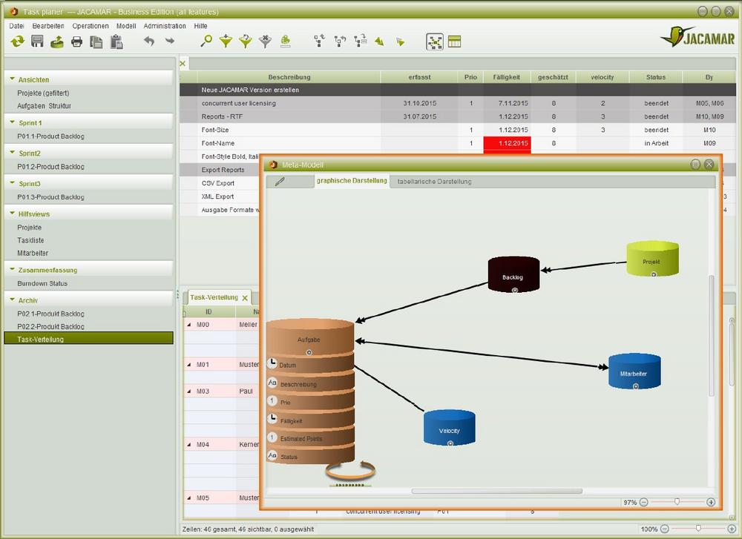The image size is (742, 539).
Task: Click the Meta-Modell horizontal scrollbar
Action: click(497, 492)
